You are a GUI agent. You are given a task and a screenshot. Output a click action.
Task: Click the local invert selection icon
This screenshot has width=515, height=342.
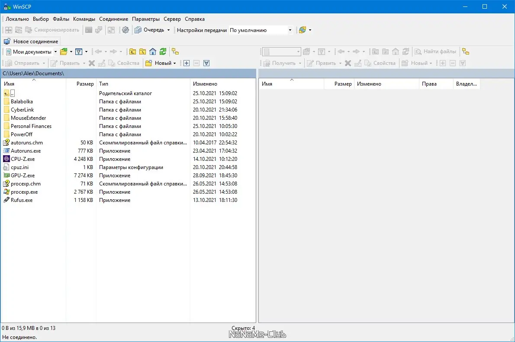(206, 63)
